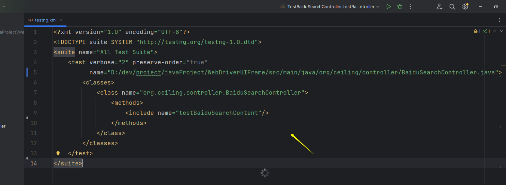Jump to previous highlighted problem arrow

(x=495, y=31)
